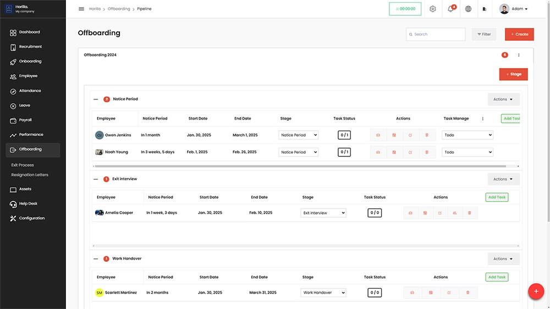
Task: Open the notifications bell
Action: point(450,9)
